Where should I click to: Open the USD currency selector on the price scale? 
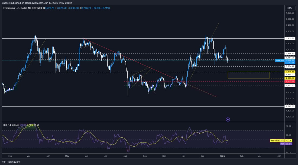pos(289,8)
